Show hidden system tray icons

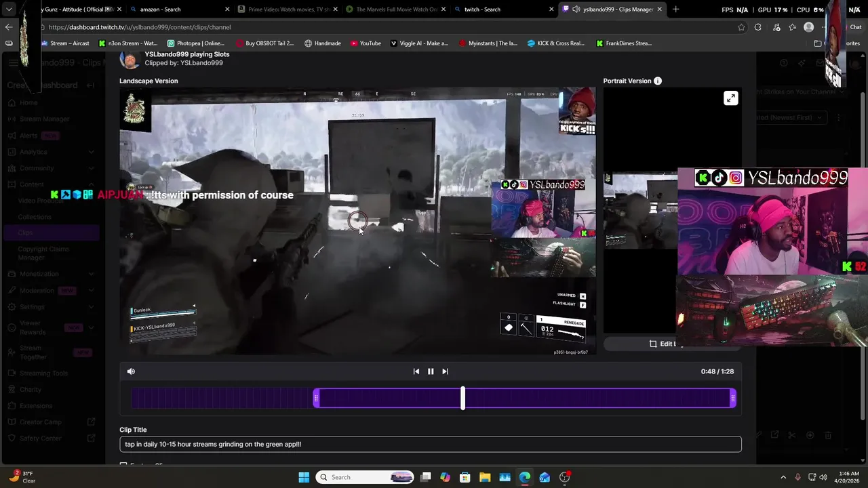pyautogui.click(x=783, y=477)
